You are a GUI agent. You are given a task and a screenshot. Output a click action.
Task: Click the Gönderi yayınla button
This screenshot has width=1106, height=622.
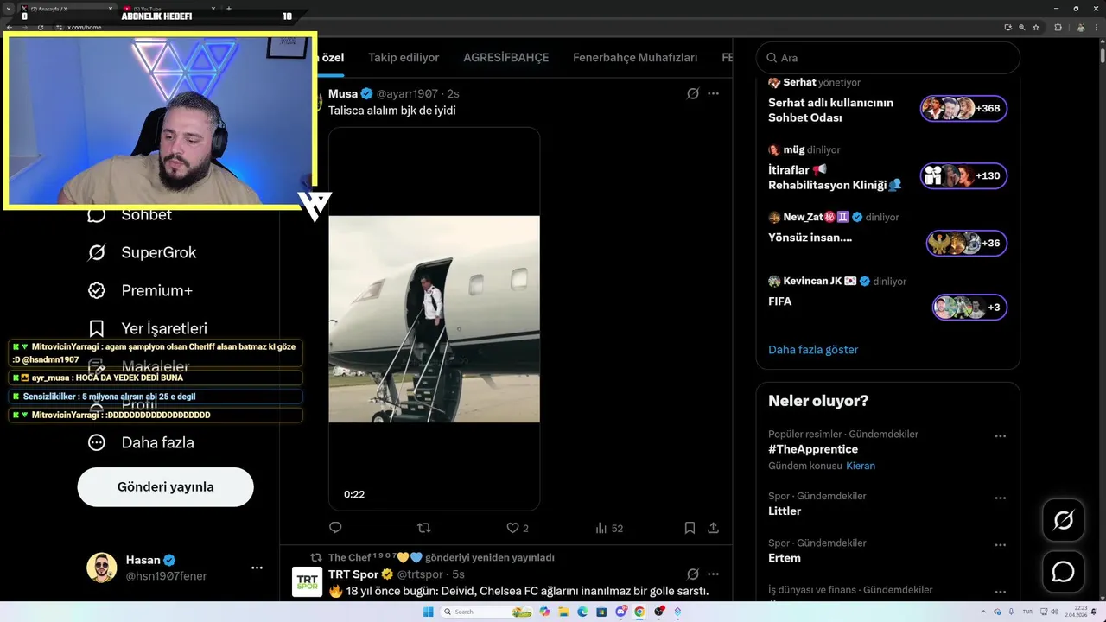tap(165, 486)
